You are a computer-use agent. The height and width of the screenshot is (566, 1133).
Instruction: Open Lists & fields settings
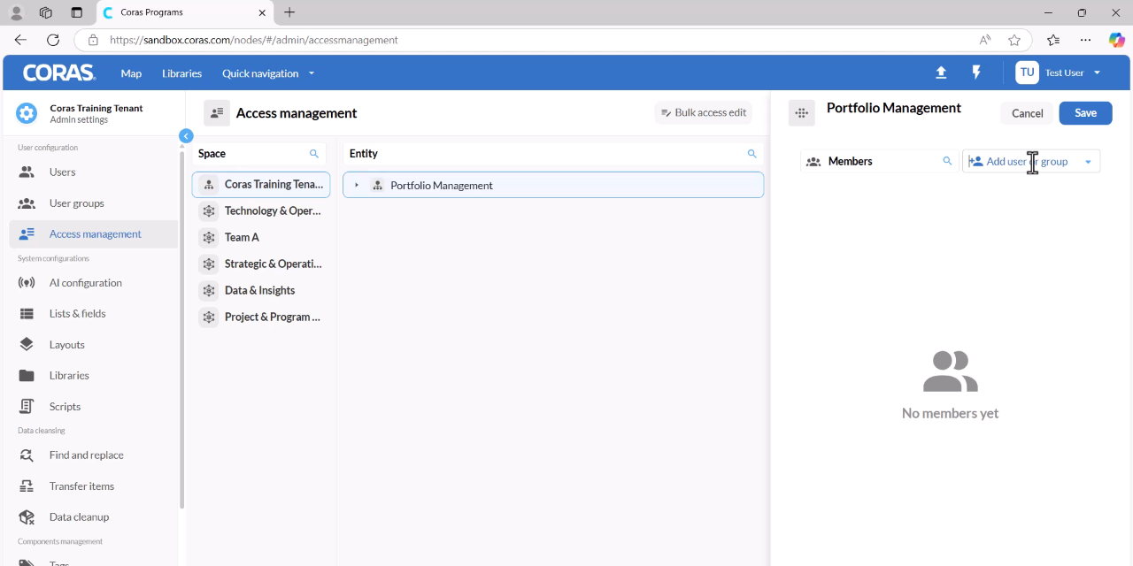pyautogui.click(x=94, y=314)
